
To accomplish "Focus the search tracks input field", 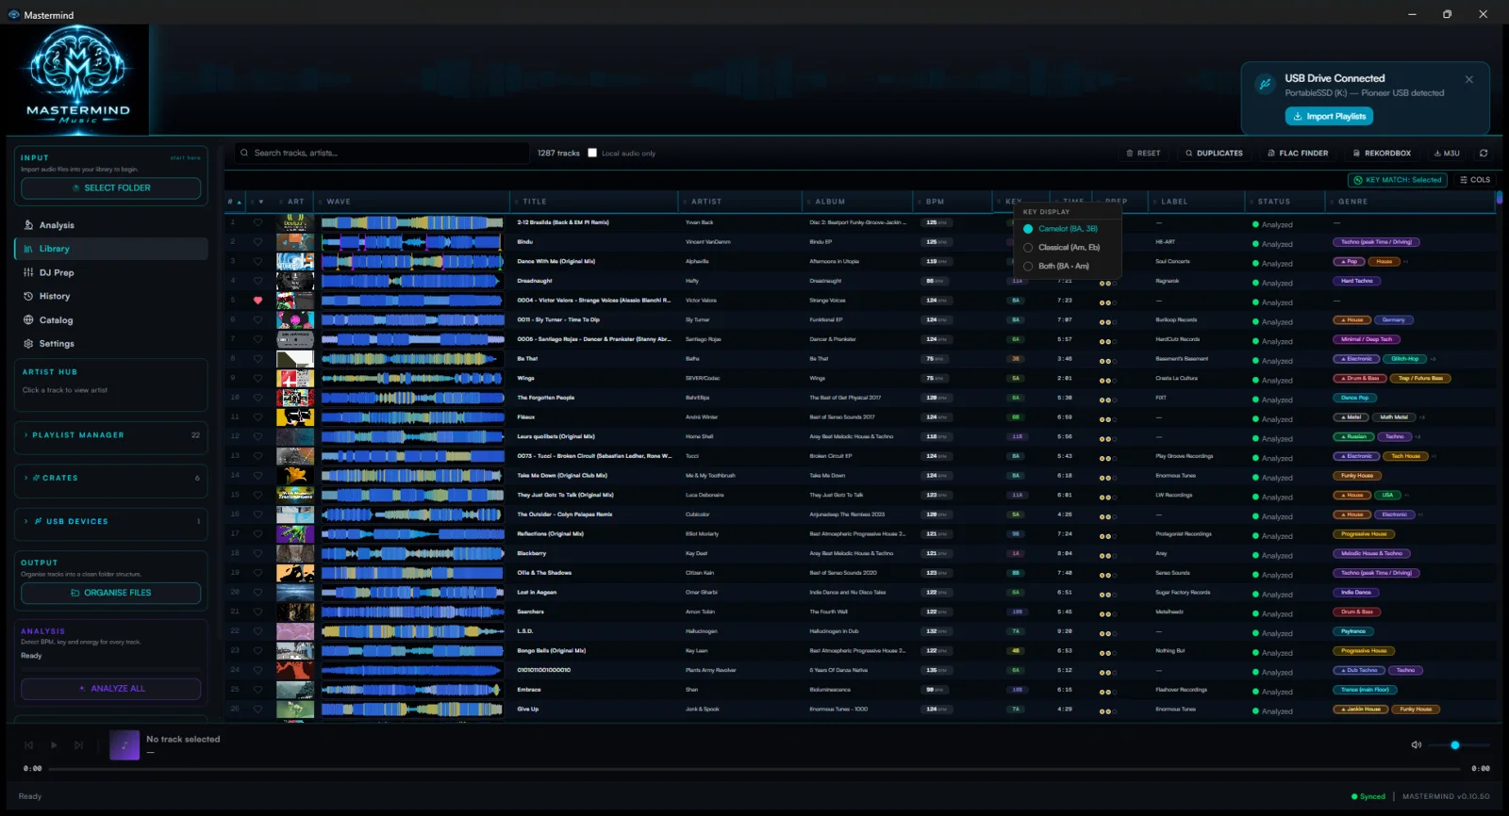I will 382,153.
